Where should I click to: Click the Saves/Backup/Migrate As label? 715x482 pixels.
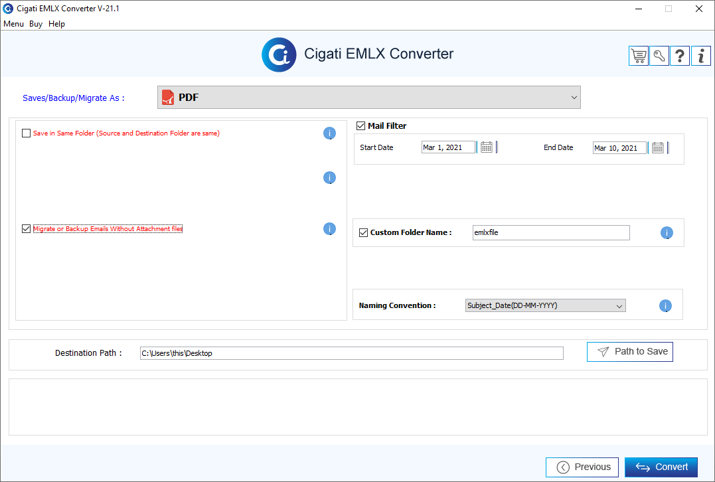[x=74, y=98]
